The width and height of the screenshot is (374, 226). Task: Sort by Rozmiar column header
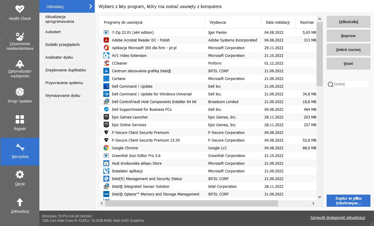pos(306,22)
